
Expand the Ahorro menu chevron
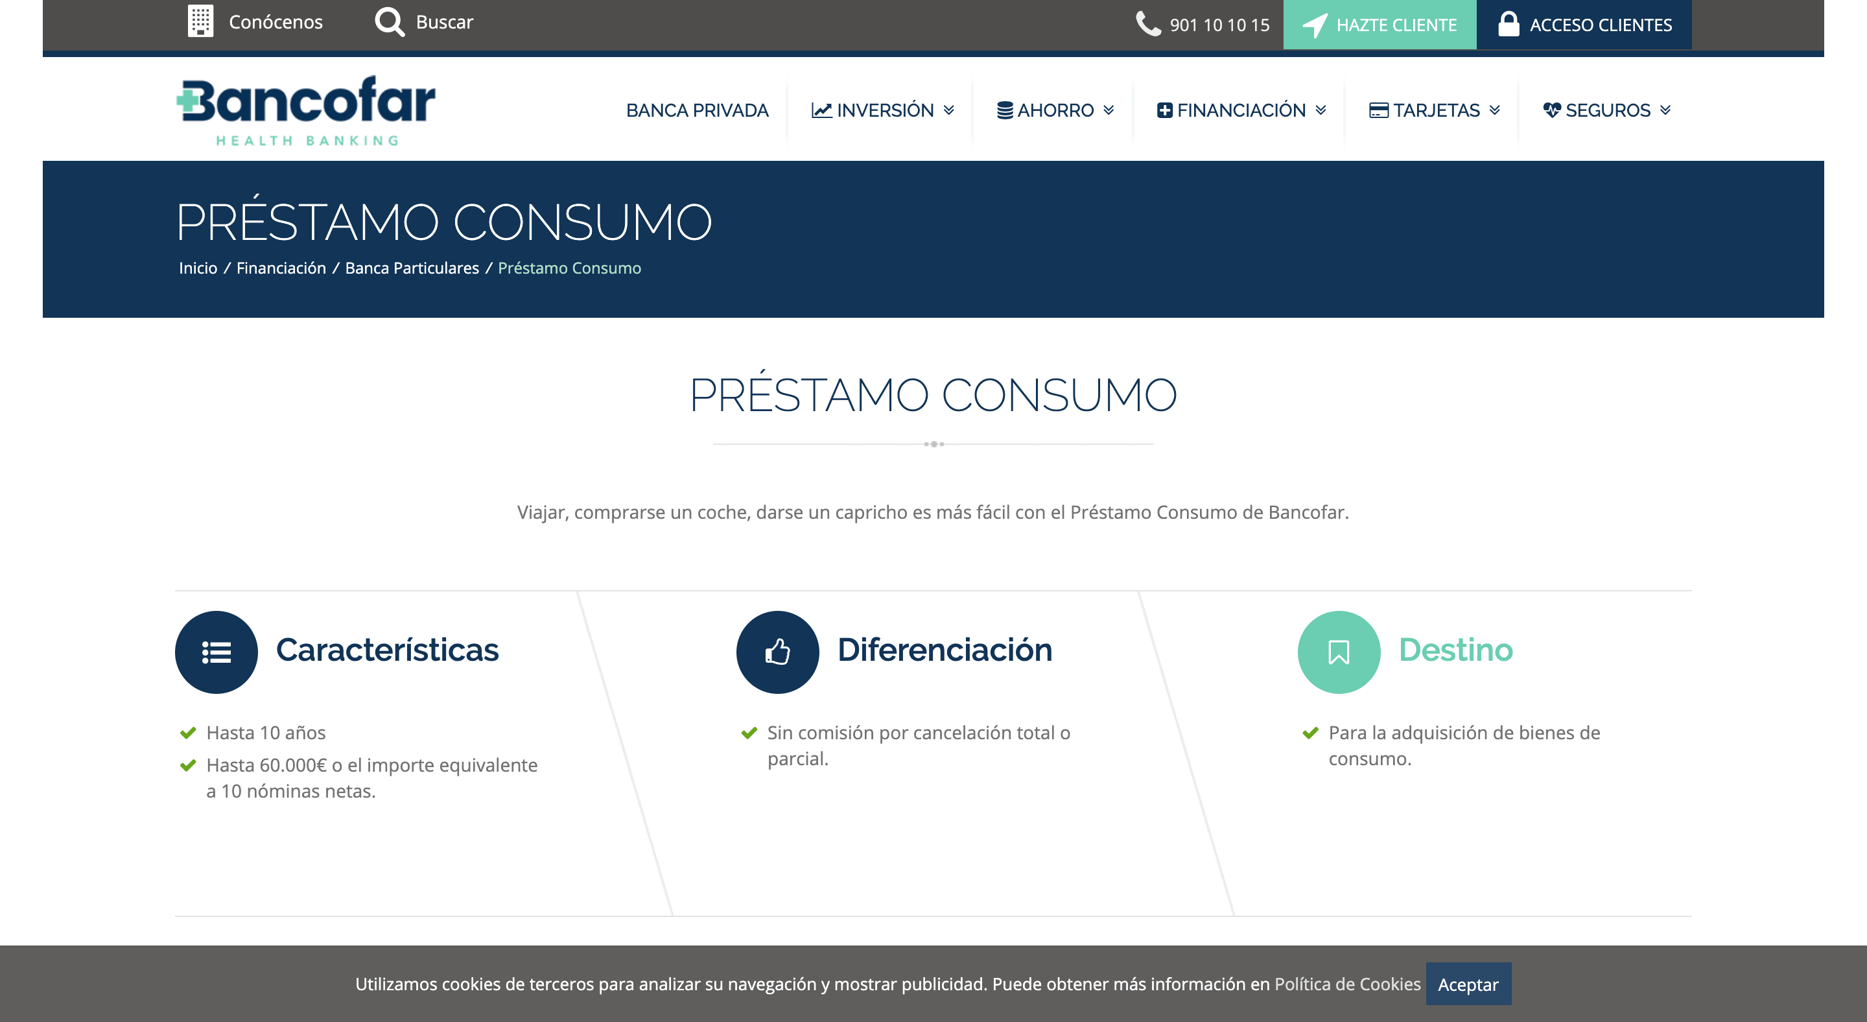point(1108,110)
